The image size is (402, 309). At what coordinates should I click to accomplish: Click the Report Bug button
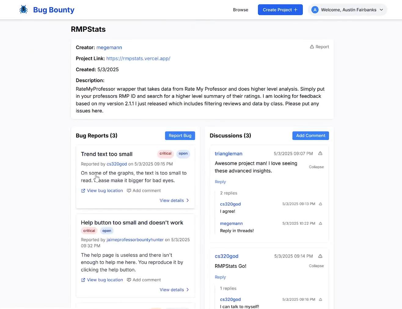pos(180,136)
